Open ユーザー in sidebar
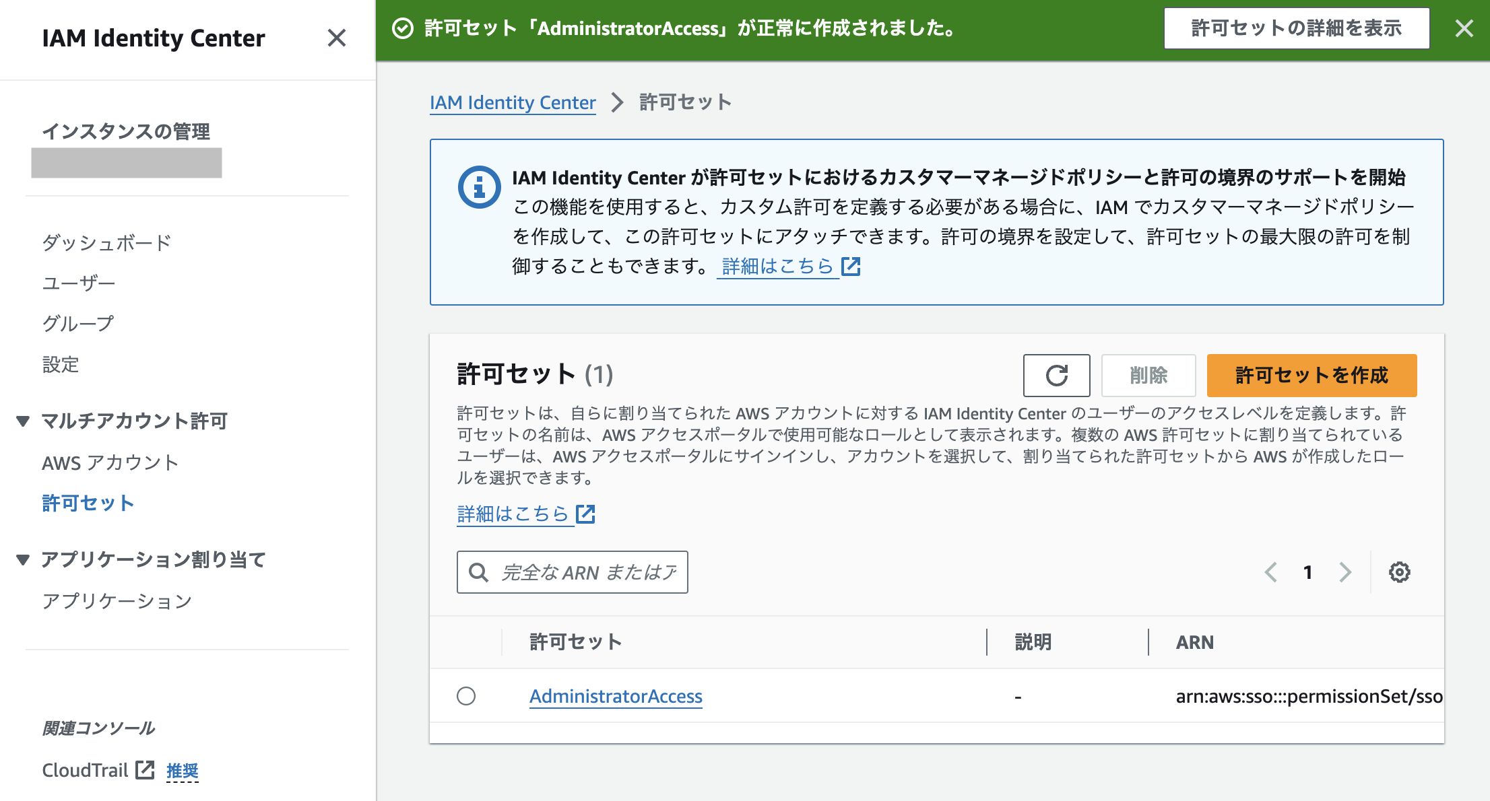Image resolution: width=1490 pixels, height=801 pixels. [79, 283]
